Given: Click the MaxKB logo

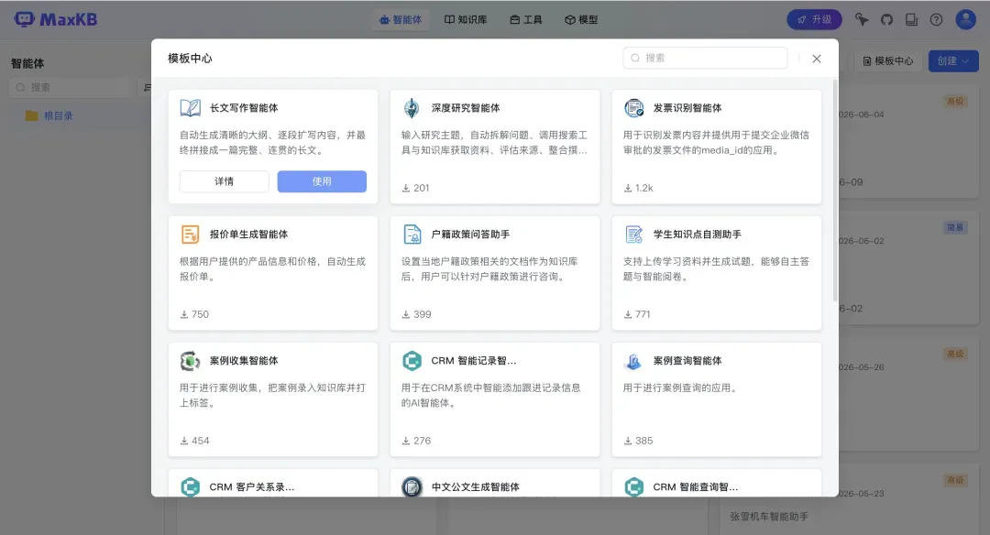Looking at the screenshot, I should click(56, 19).
